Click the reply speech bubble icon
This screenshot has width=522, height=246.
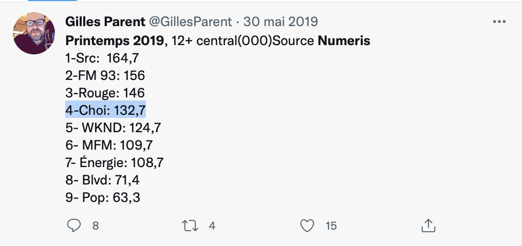[x=74, y=225]
